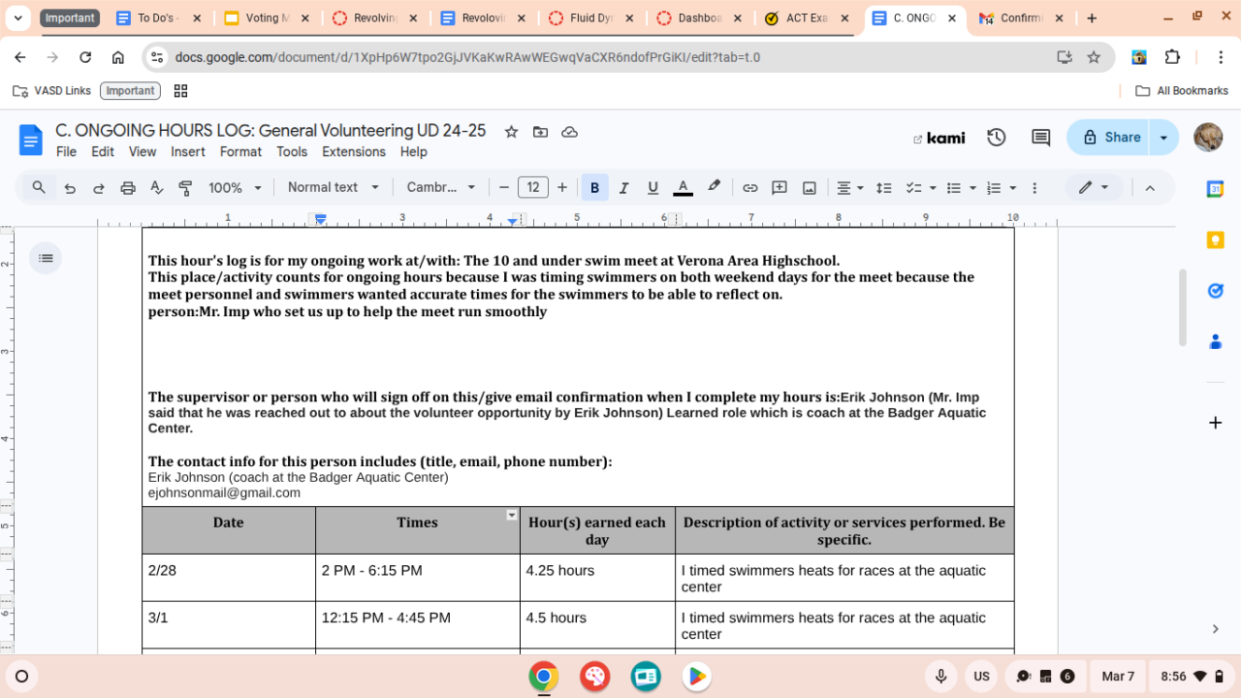Open Chrome from the shelf
Image resolution: width=1241 pixels, height=698 pixels.
544,677
